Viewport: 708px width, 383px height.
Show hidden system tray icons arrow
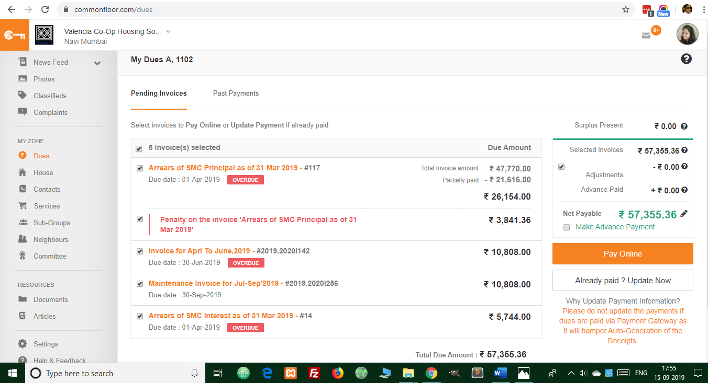pyautogui.click(x=571, y=373)
